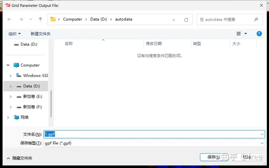Open the address bar history dropdown
269x168 pixels.
pos(174,19)
